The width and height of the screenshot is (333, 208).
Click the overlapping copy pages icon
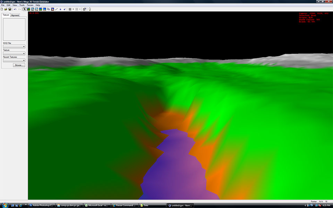click(49, 9)
